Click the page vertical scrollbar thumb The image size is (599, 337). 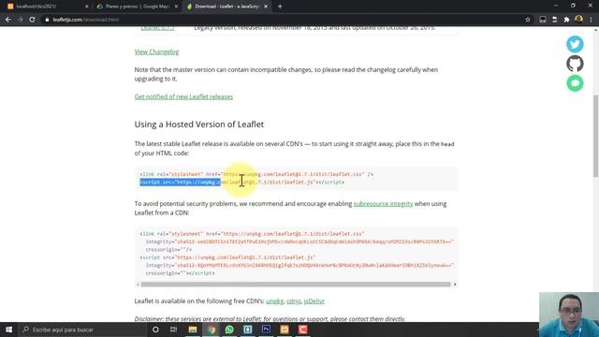(595, 136)
